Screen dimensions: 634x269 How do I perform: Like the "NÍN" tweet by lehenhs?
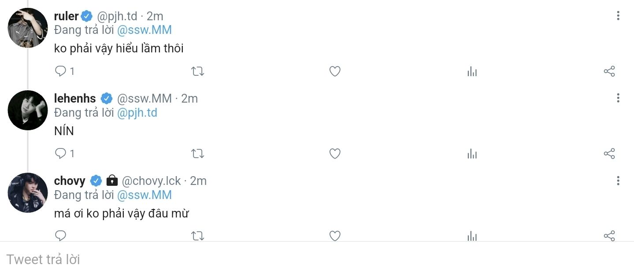coord(335,154)
